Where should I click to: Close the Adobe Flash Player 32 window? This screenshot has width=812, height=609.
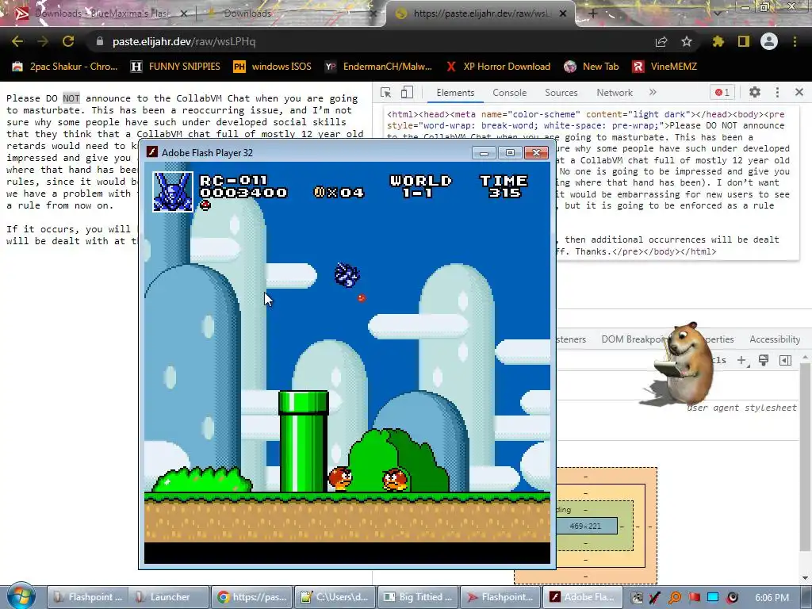tap(536, 153)
